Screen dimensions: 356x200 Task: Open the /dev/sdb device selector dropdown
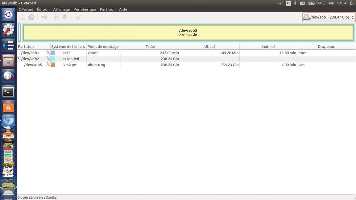point(329,17)
